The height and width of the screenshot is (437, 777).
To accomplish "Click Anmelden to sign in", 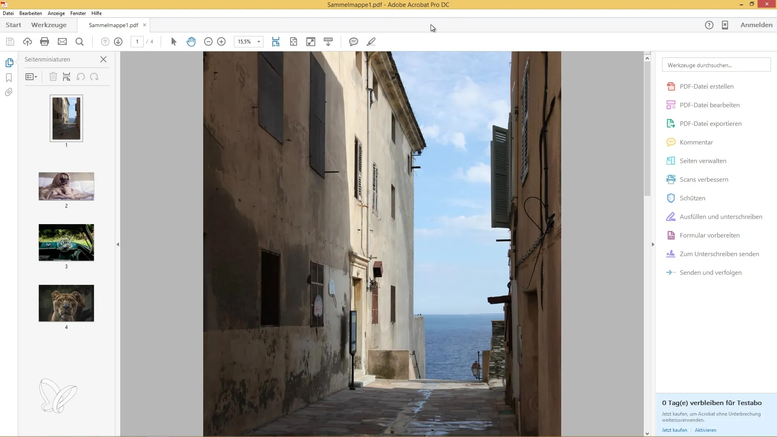I will tap(756, 25).
